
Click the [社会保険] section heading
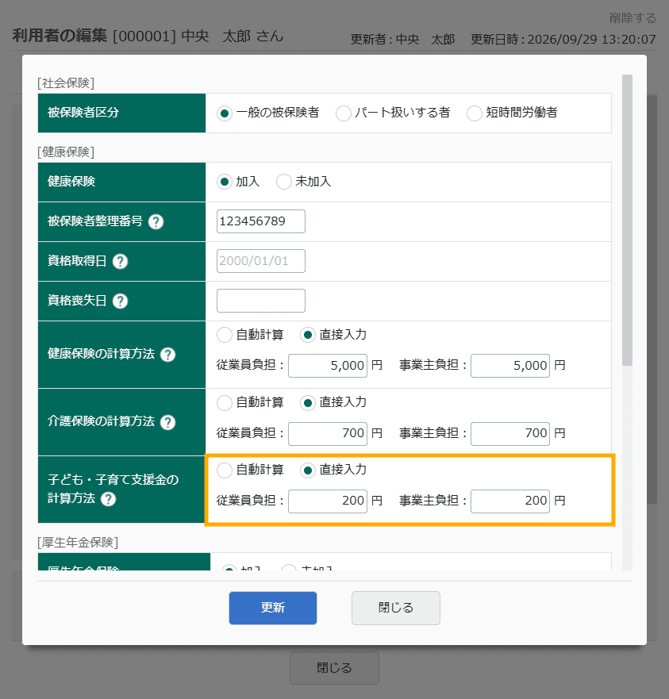point(66,83)
